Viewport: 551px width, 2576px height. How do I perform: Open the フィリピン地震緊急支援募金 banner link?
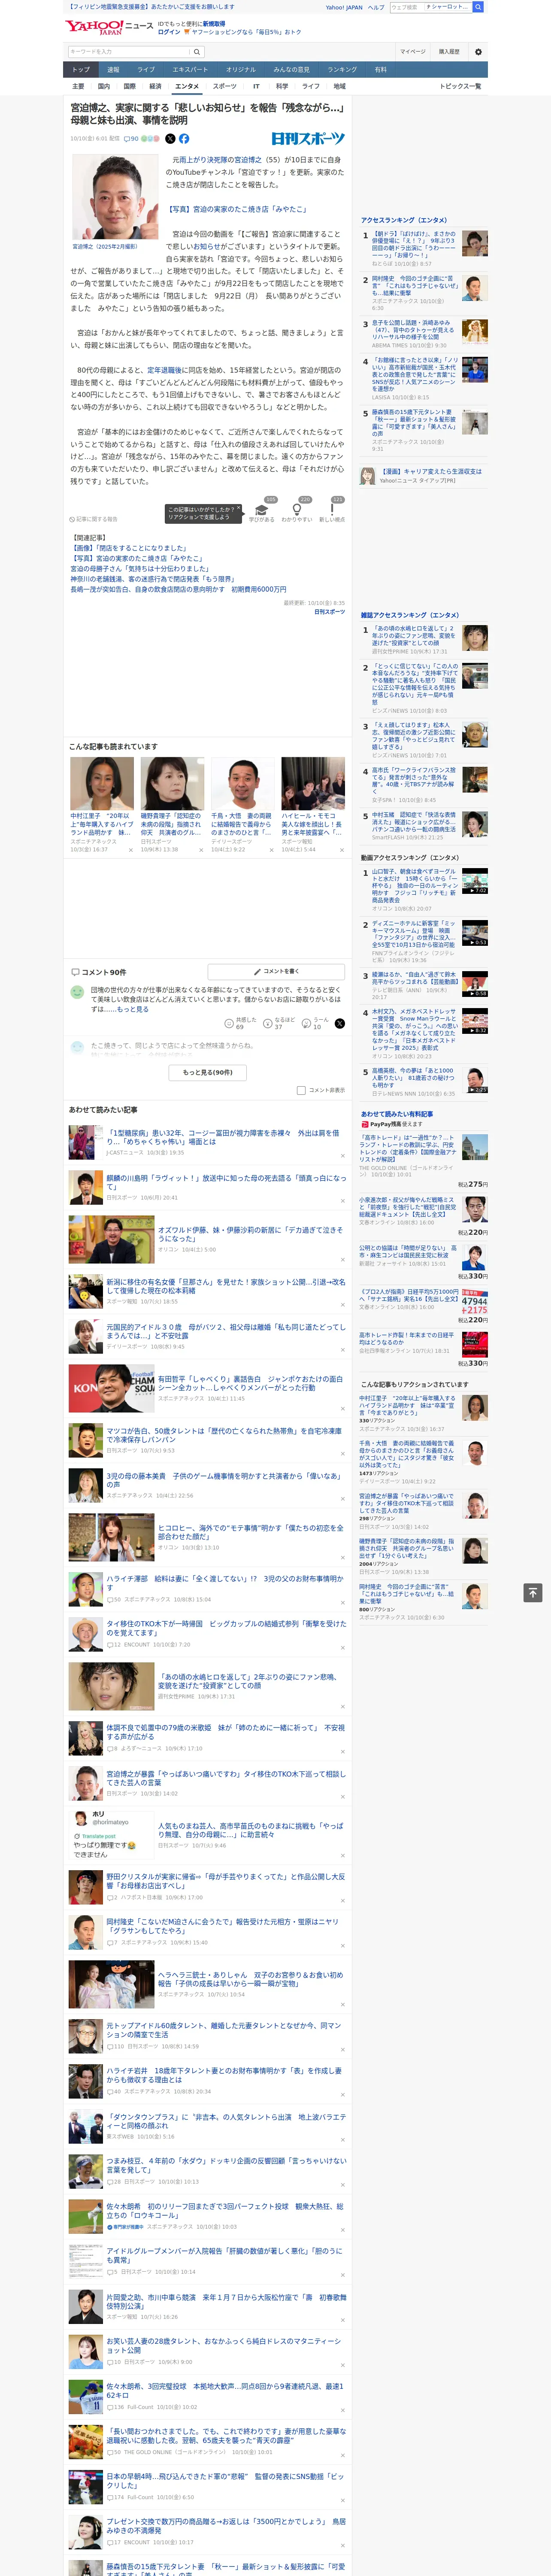[150, 7]
